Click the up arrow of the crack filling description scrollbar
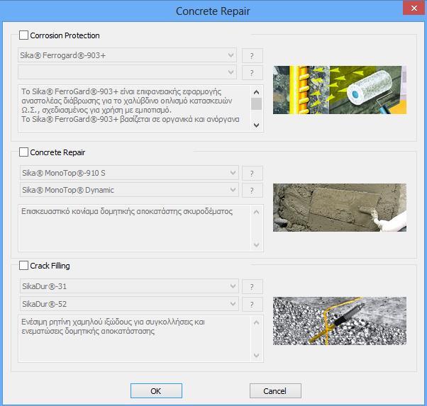The width and height of the screenshot is (427, 406). tap(256, 322)
